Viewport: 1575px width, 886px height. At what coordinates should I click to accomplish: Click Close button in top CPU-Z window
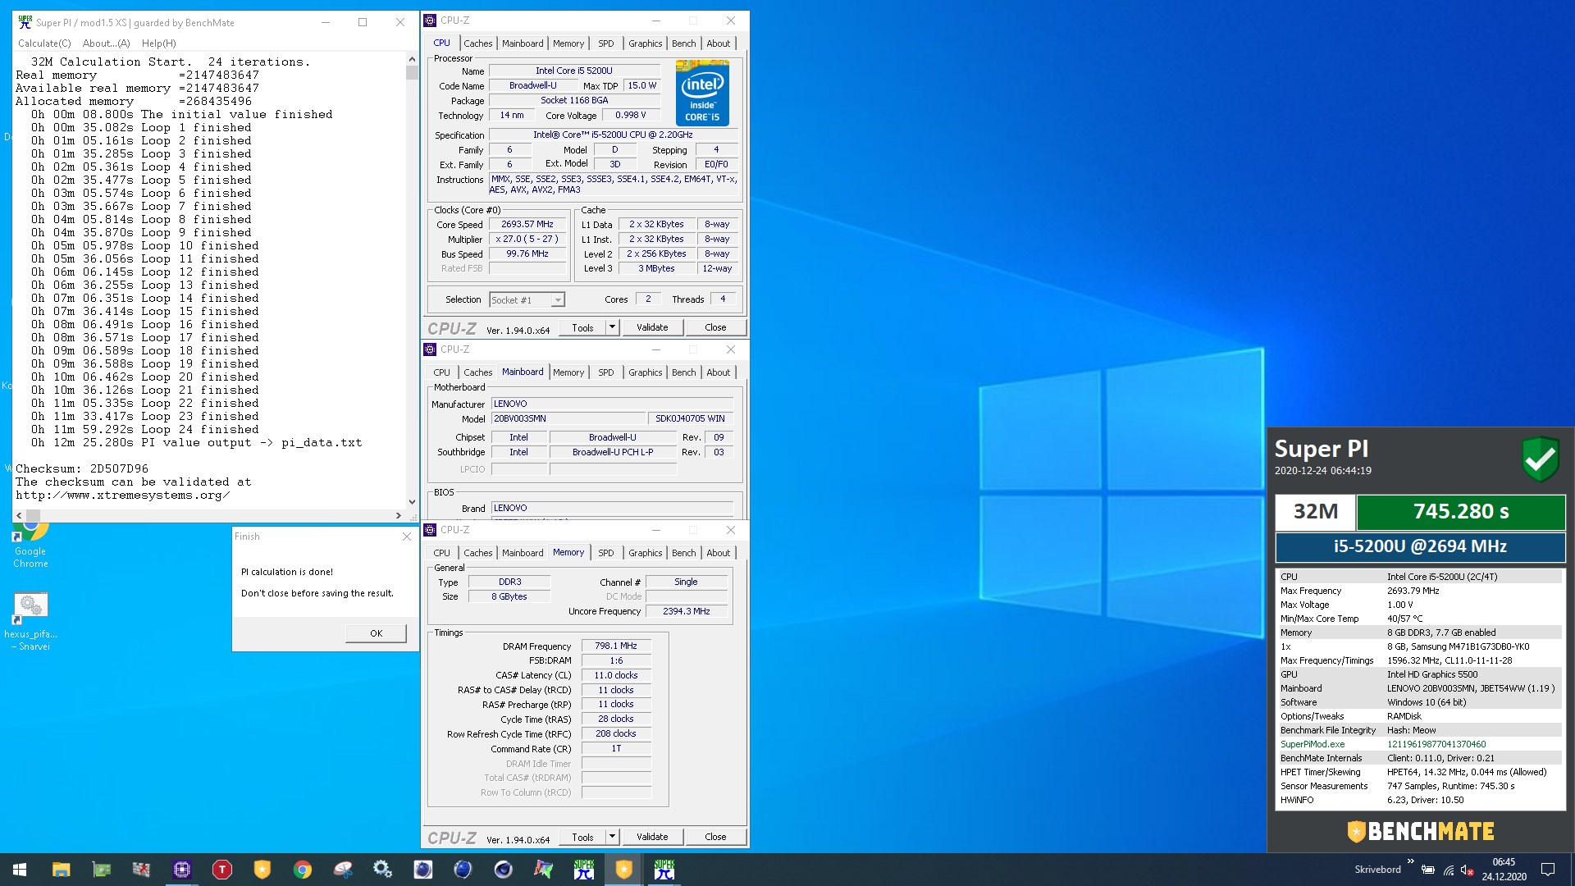[x=715, y=327]
